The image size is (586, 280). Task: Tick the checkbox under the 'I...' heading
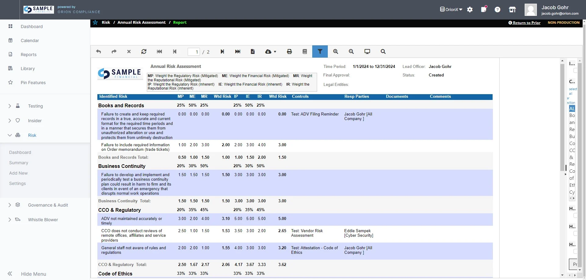click(575, 70)
